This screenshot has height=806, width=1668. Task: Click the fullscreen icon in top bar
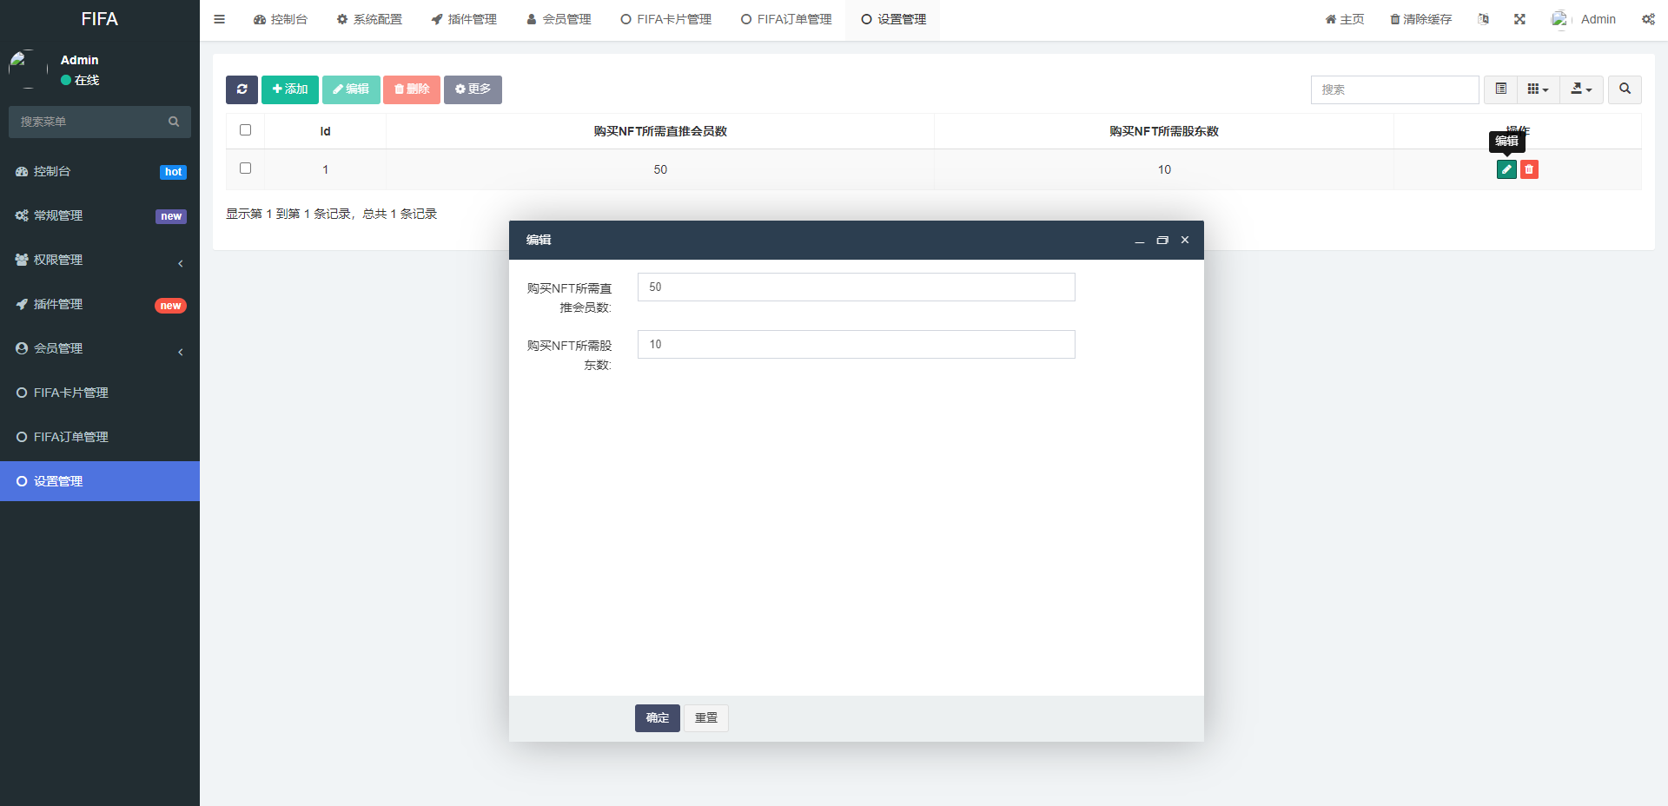tap(1519, 19)
